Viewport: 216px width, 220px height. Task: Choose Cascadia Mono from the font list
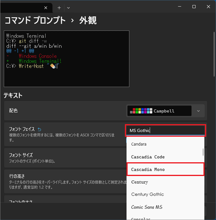pyautogui.click(x=165, y=169)
